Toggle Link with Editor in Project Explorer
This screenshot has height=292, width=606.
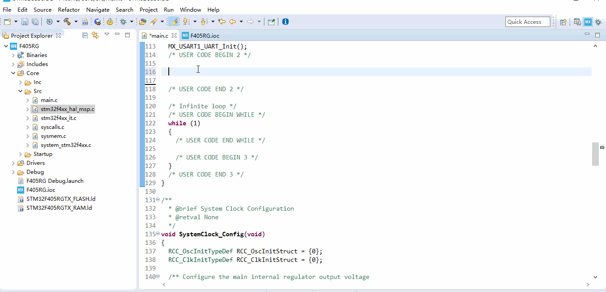[x=95, y=35]
